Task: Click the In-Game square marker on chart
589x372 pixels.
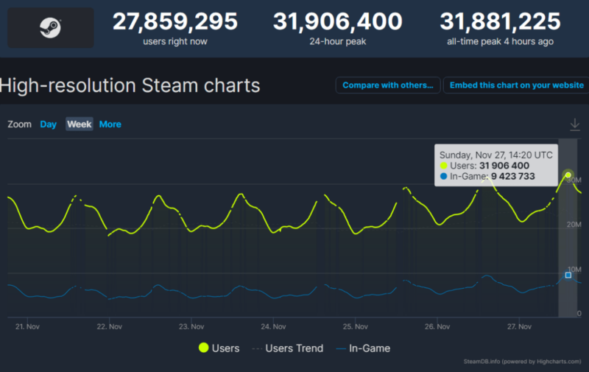Action: (x=568, y=275)
